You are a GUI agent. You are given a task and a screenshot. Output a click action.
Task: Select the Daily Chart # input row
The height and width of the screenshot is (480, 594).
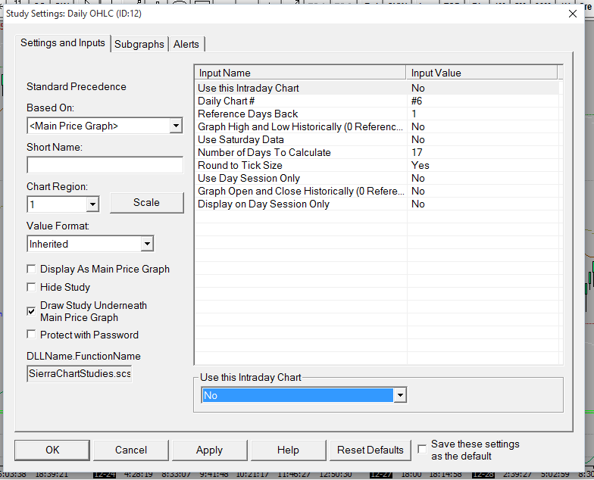377,101
